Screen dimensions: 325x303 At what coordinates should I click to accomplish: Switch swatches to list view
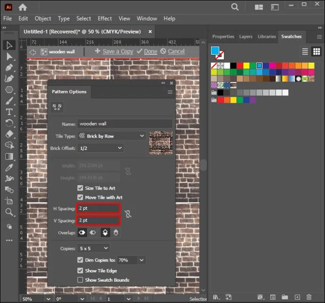tap(305, 51)
